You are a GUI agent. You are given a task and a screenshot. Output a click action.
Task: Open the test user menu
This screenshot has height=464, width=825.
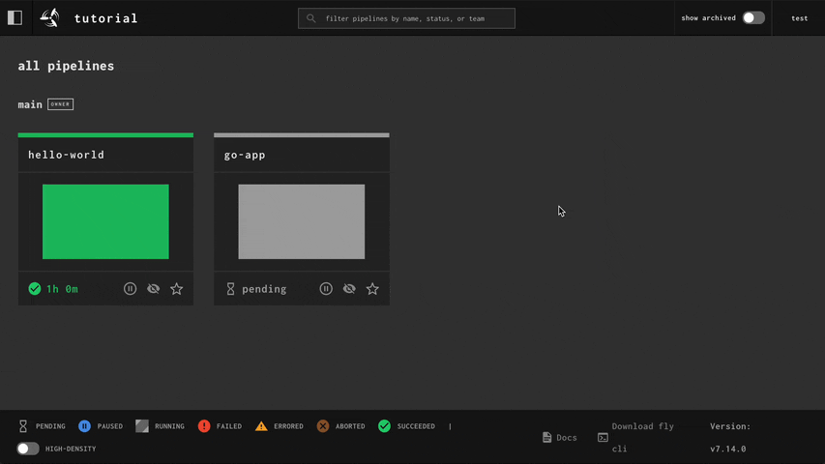click(799, 17)
